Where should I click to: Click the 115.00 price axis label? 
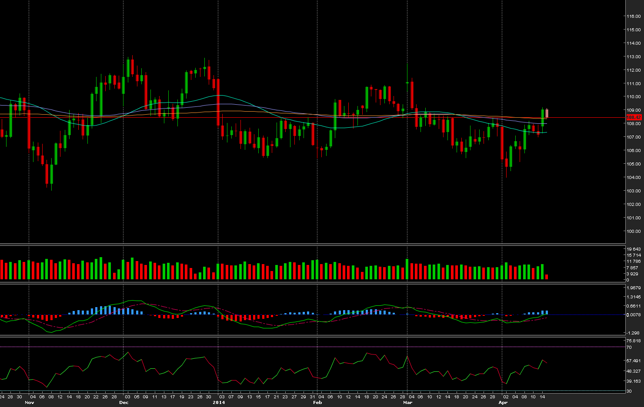634,30
